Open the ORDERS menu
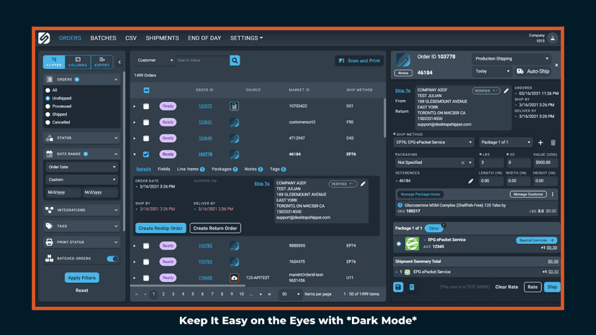The height and width of the screenshot is (335, 596). point(70,38)
